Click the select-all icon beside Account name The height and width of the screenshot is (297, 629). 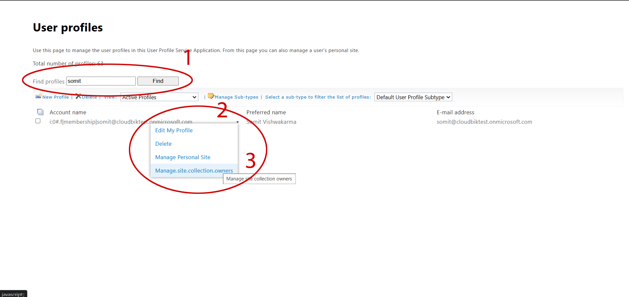40,112
